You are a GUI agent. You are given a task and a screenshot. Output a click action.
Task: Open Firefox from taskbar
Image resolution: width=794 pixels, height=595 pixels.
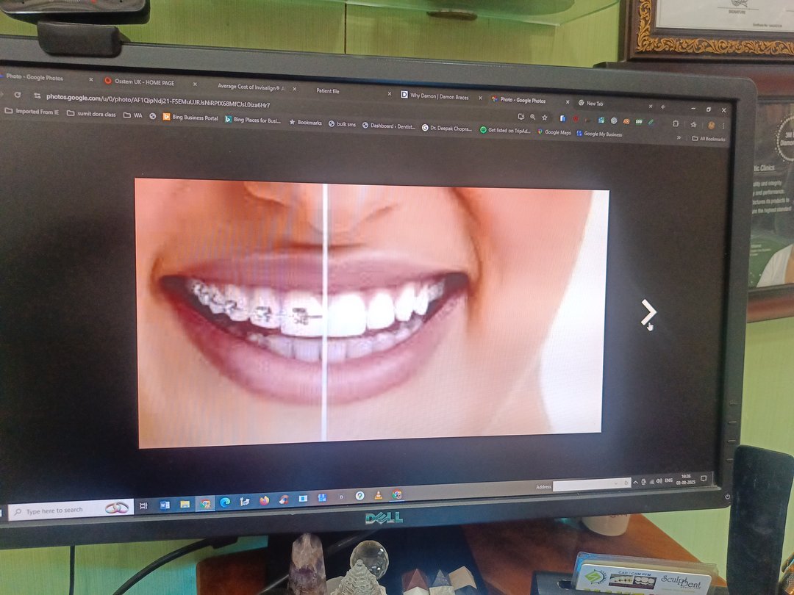click(x=265, y=500)
